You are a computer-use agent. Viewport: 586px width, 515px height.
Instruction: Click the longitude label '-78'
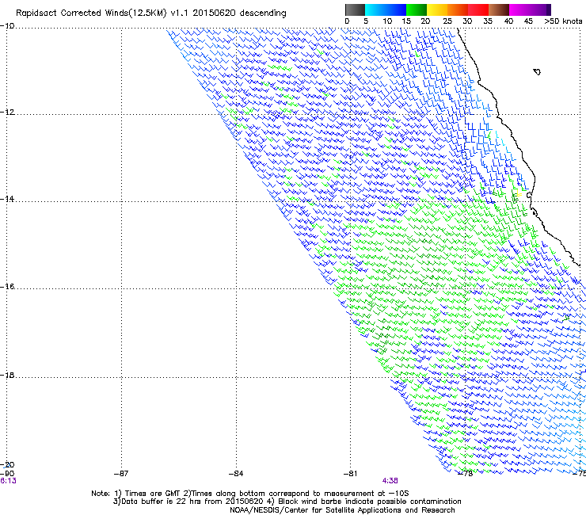(x=466, y=474)
